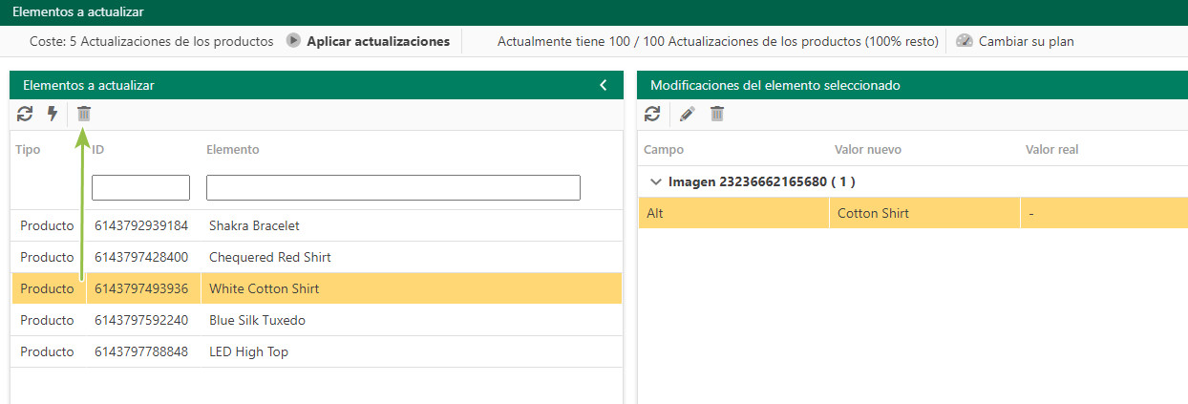The width and height of the screenshot is (1188, 404).
Task: Click trash icon in the left panel toolbar
Action: [x=84, y=114]
